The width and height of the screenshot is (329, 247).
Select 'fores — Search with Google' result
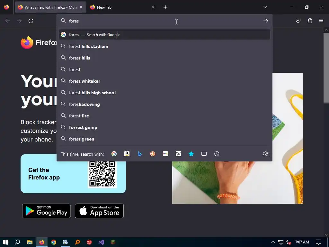(x=164, y=35)
